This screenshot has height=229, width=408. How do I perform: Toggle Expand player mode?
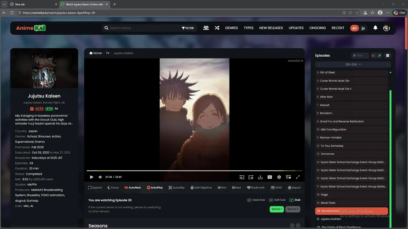95,188
